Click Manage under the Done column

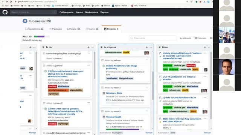[207, 133]
